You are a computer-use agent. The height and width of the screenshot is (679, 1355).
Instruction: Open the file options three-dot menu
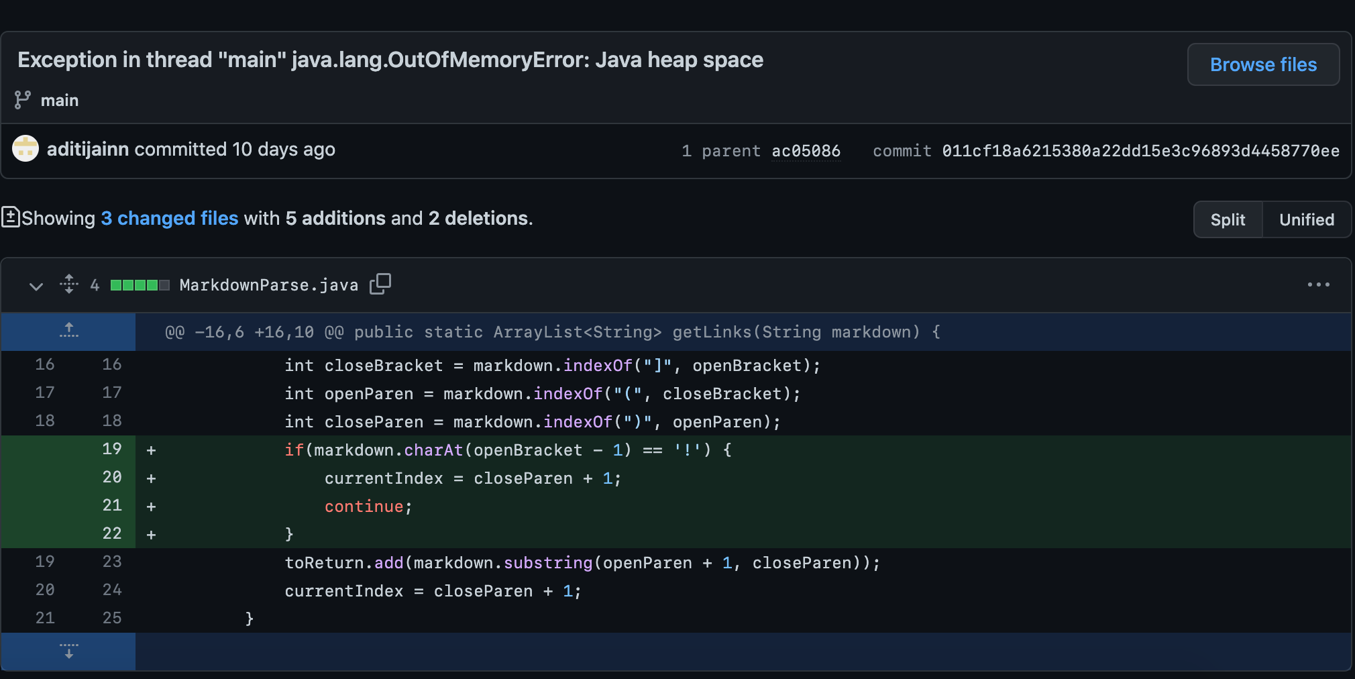pyautogui.click(x=1318, y=284)
